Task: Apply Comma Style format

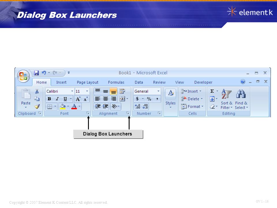Action: coord(157,99)
